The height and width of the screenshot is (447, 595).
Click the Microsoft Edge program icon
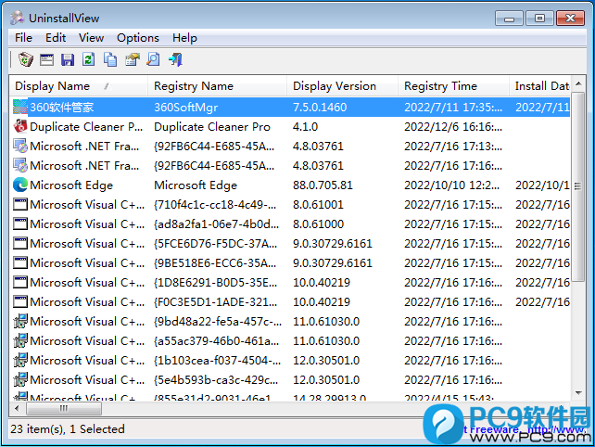tap(20, 185)
